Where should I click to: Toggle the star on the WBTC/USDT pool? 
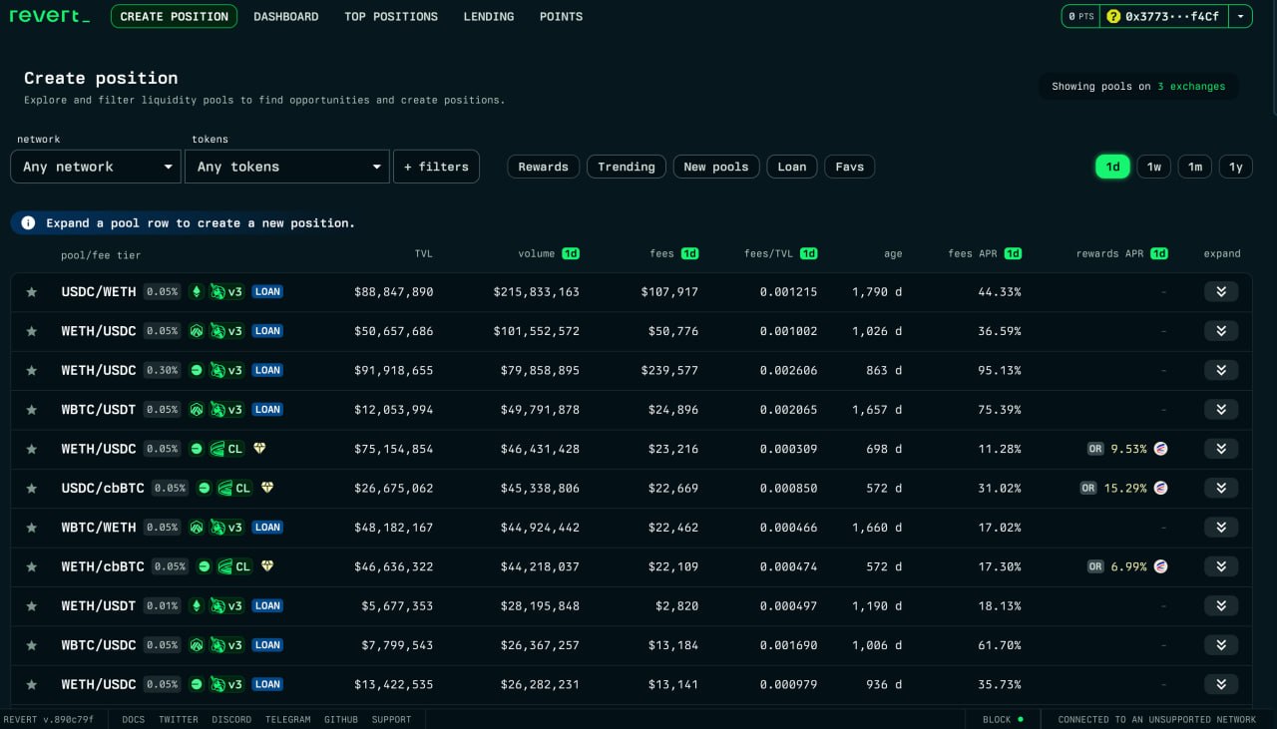tap(31, 409)
